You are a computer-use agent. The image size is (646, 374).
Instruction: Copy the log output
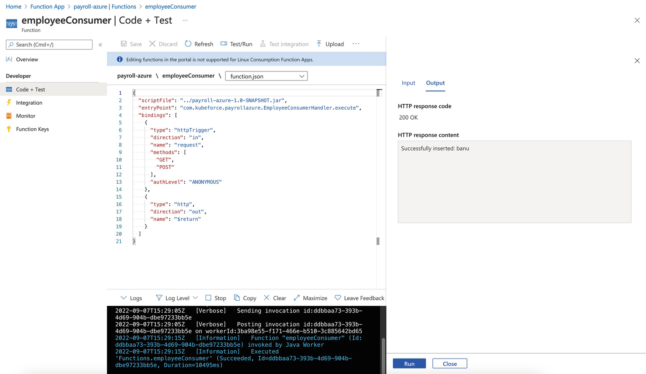click(x=245, y=298)
